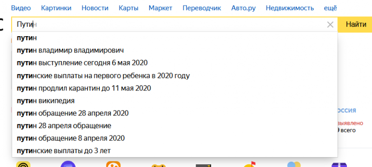The image size is (372, 167).
Task: Go to the Карты tab
Action: pyautogui.click(x=129, y=8)
